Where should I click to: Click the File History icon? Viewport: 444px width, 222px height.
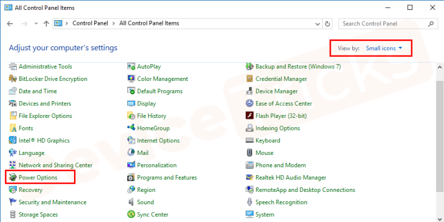pos(131,116)
